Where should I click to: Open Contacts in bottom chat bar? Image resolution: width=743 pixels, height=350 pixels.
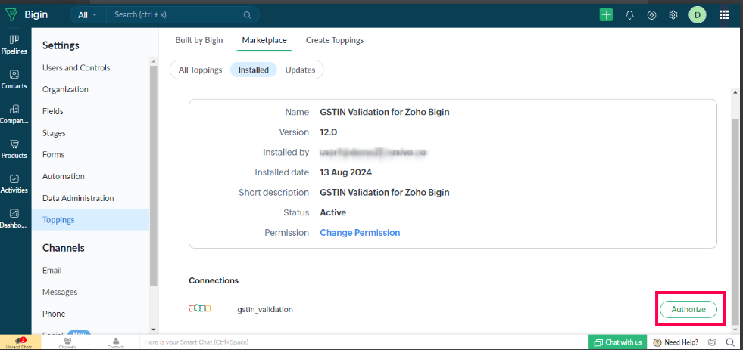[x=116, y=342]
